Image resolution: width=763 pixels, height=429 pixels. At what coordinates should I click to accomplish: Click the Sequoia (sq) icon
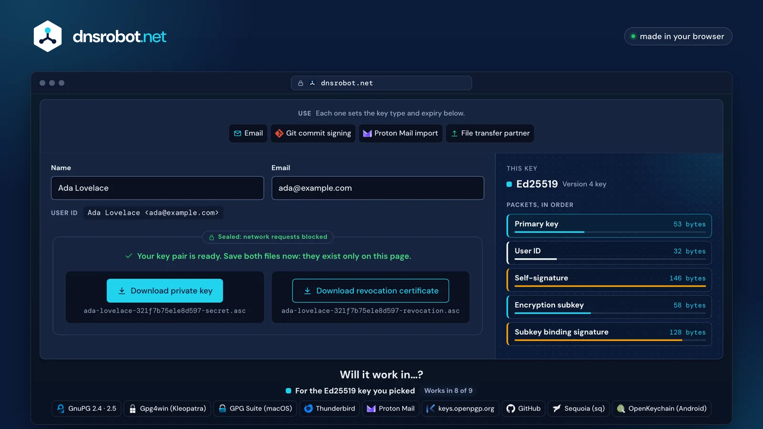(557, 409)
